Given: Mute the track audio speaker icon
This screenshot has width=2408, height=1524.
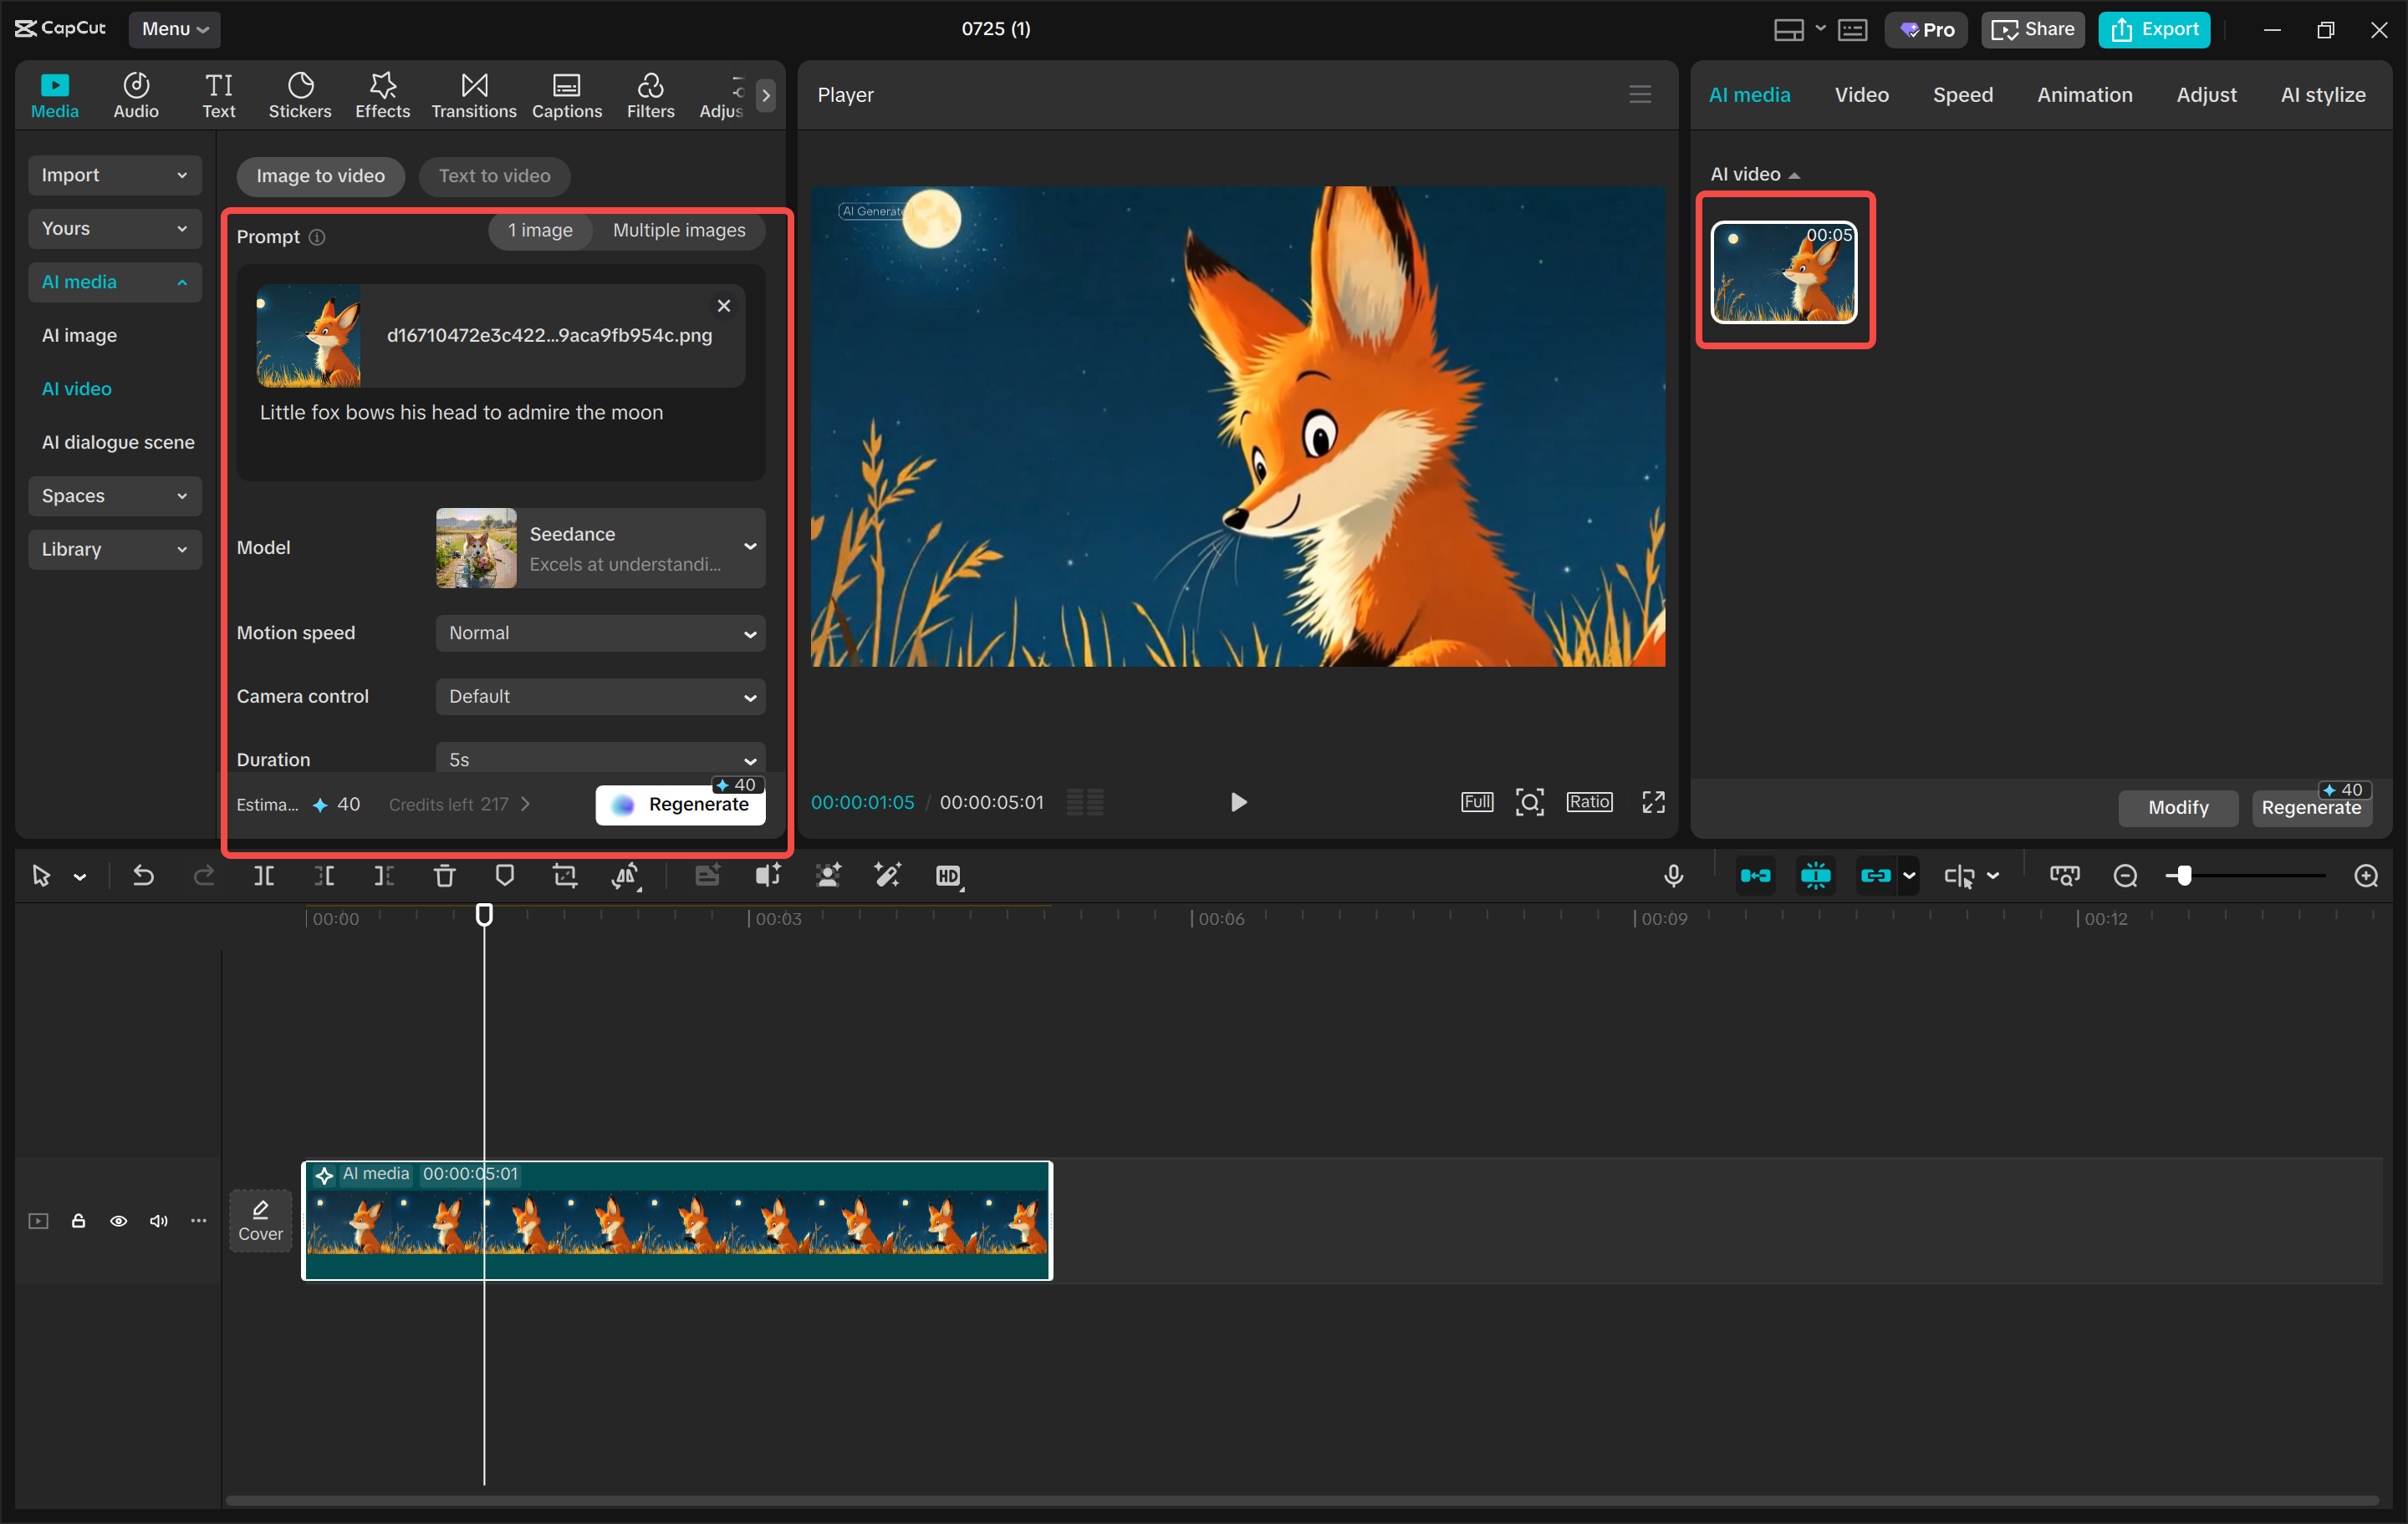Looking at the screenshot, I should 158,1222.
